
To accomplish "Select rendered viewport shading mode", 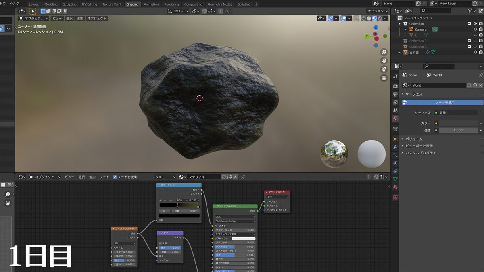I will pos(380,18).
